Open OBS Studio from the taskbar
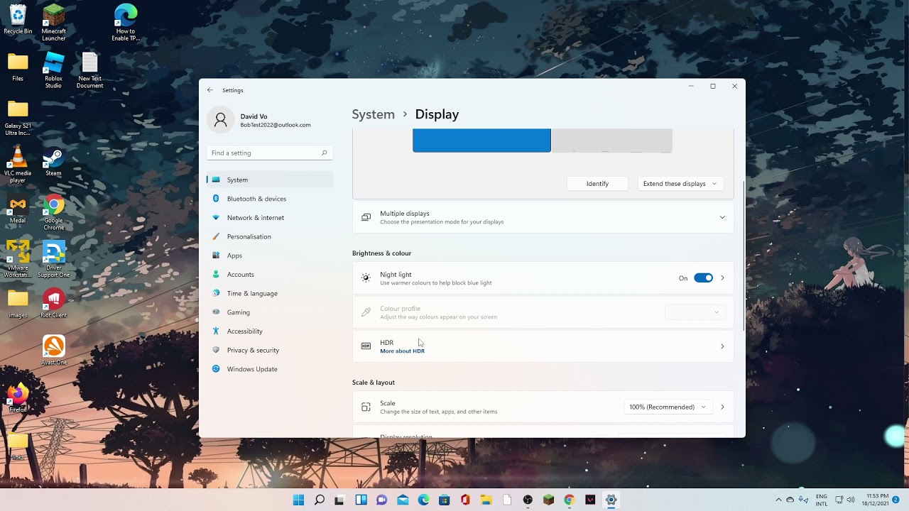Screen dimensions: 909x511 [x=528, y=500]
